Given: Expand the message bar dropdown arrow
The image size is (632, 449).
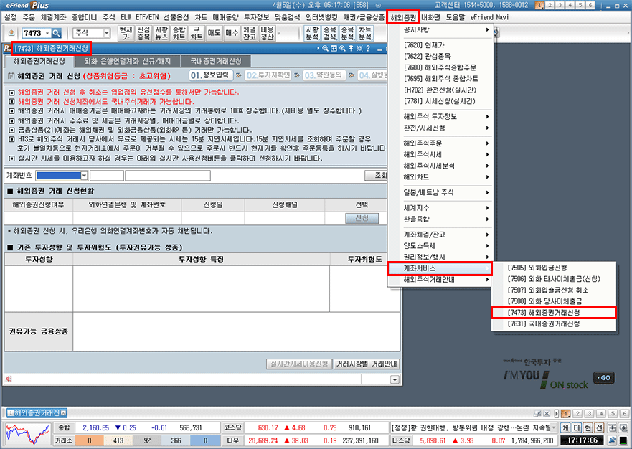Looking at the screenshot, I should coord(395,379).
